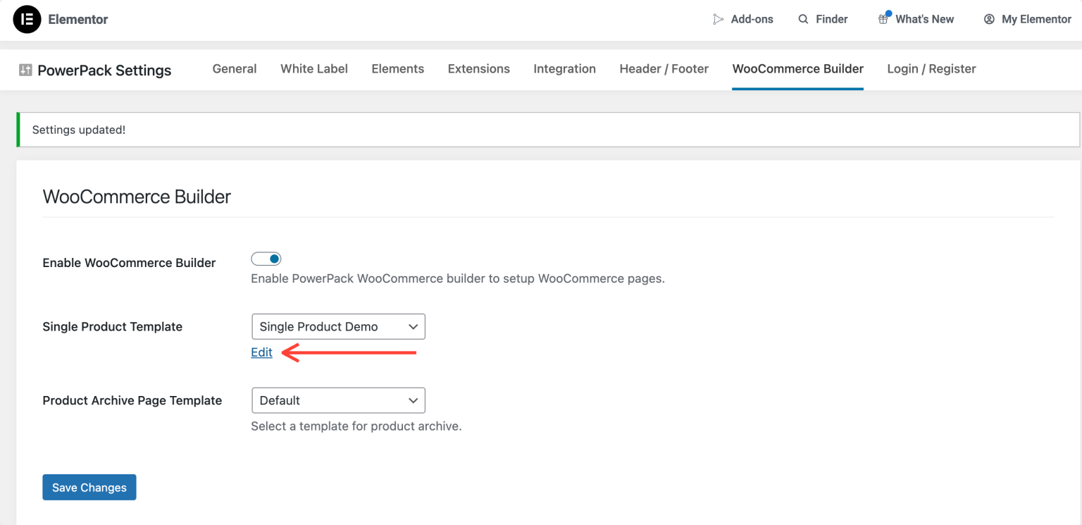Open the Single Product Template dropdown
Viewport: 1082px width, 525px height.
(338, 326)
